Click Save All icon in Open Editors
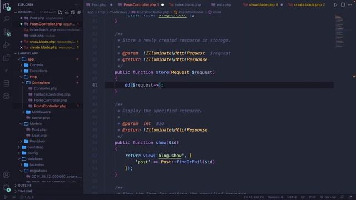The image size is (356, 200). (73, 12)
